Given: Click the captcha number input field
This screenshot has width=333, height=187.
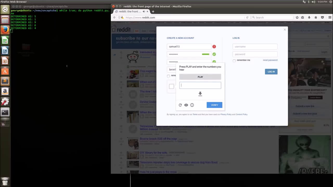Looking at the screenshot, I should point(200,85).
